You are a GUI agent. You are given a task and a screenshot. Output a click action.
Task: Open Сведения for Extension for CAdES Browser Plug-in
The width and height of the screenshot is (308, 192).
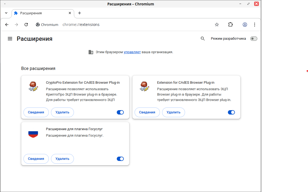tap(147, 112)
